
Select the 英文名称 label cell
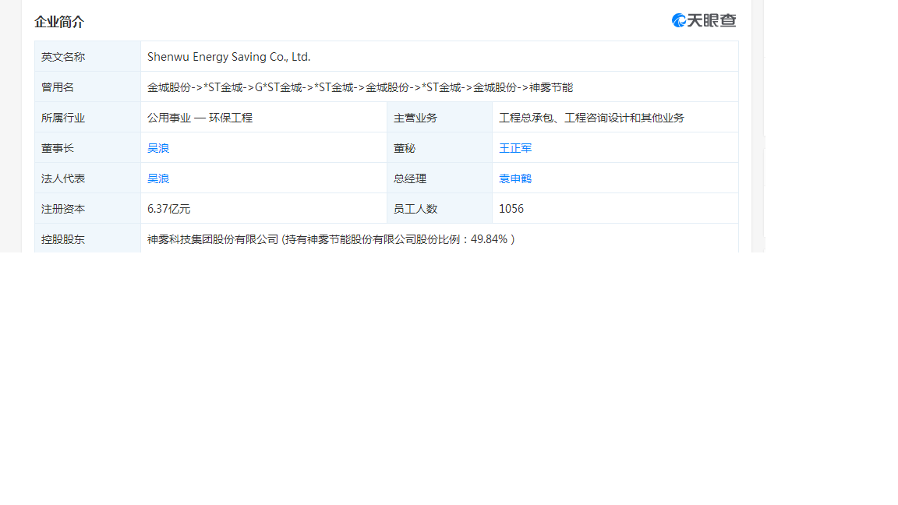87,57
